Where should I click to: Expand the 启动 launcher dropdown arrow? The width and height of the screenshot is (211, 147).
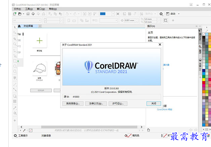[x=179, y=14]
